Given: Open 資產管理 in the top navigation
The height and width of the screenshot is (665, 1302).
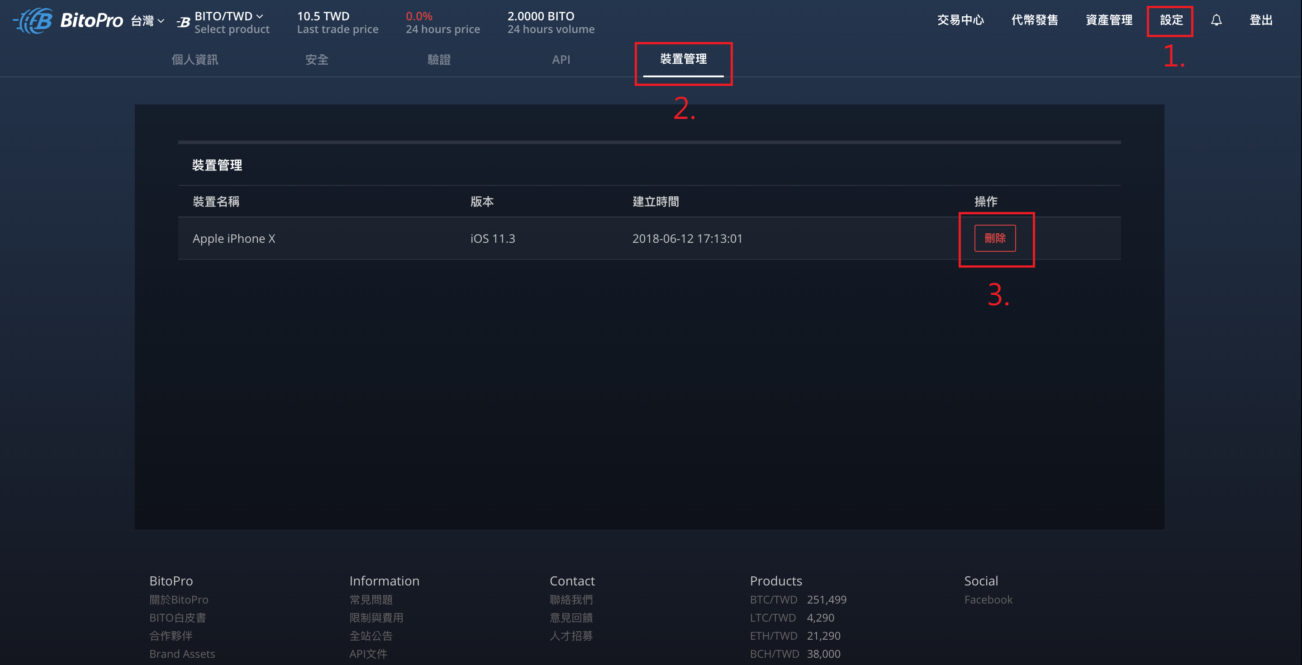Looking at the screenshot, I should [x=1109, y=20].
